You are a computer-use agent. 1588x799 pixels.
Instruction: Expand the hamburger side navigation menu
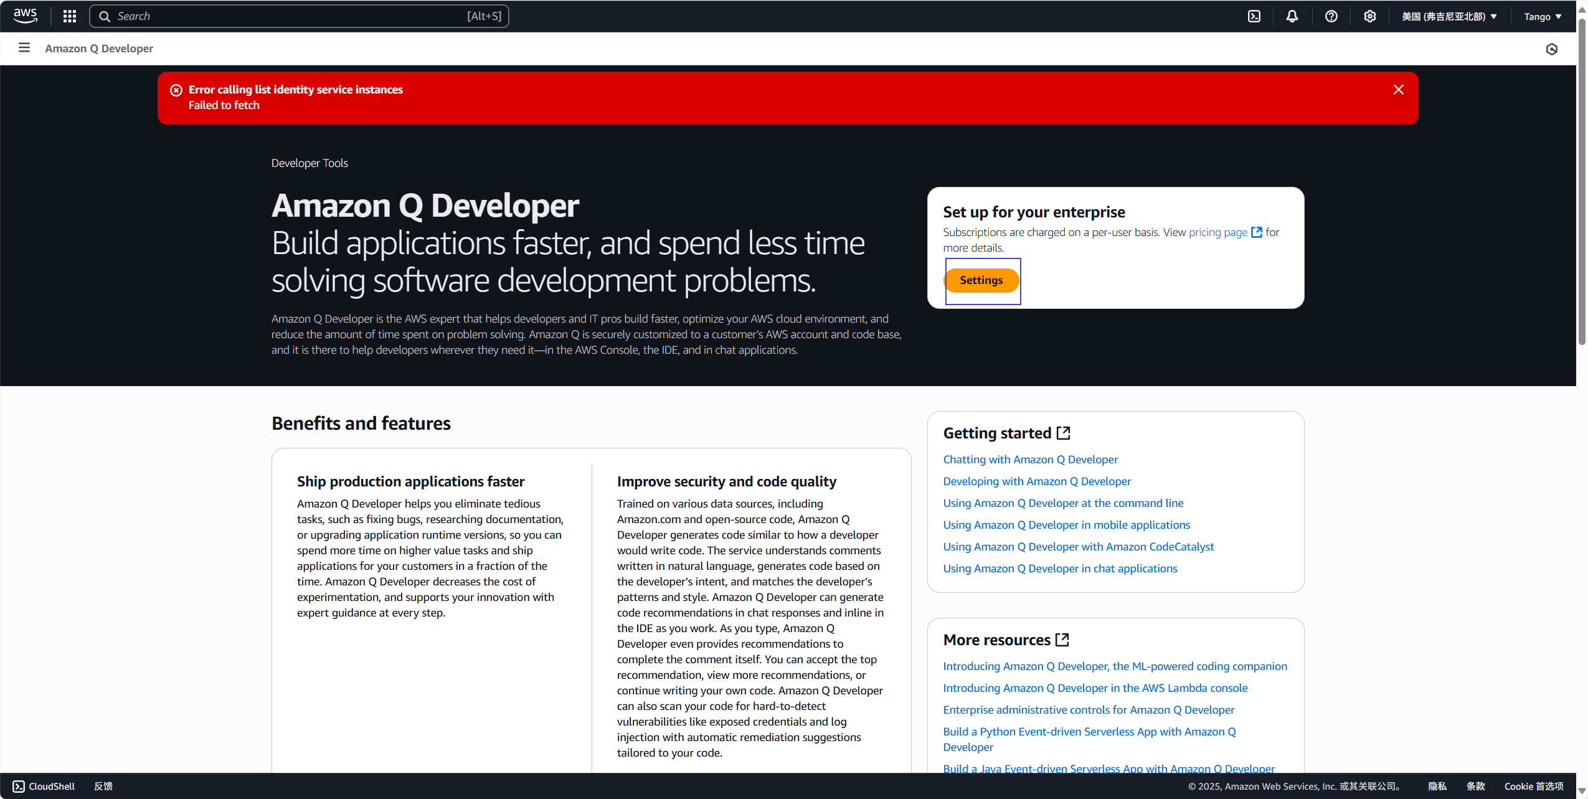(24, 48)
